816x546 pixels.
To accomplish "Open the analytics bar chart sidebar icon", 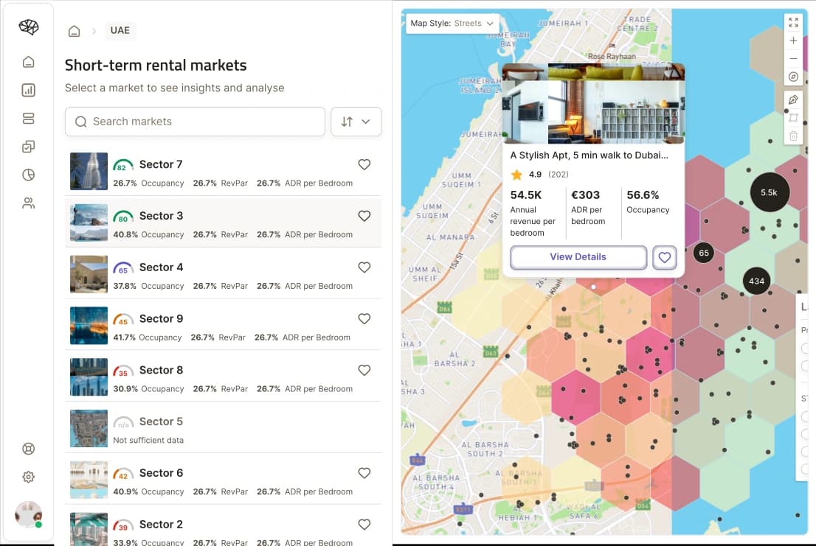I will point(29,91).
